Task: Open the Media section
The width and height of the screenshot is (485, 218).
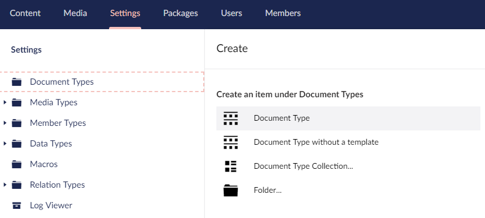Action: click(75, 13)
